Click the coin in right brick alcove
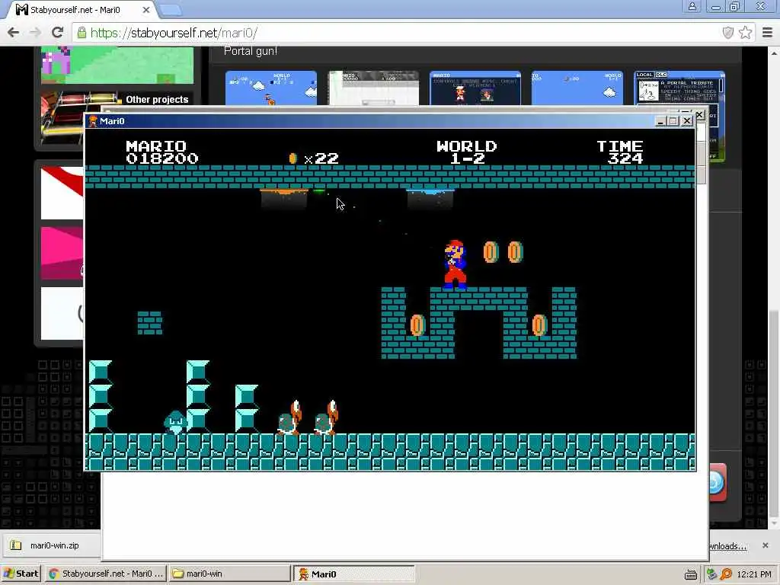Screen dimensions: 780x585 point(540,325)
